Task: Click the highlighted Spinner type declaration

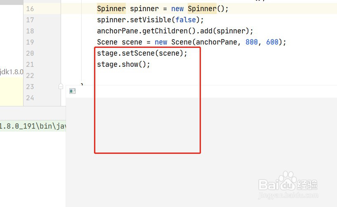Action: point(111,9)
